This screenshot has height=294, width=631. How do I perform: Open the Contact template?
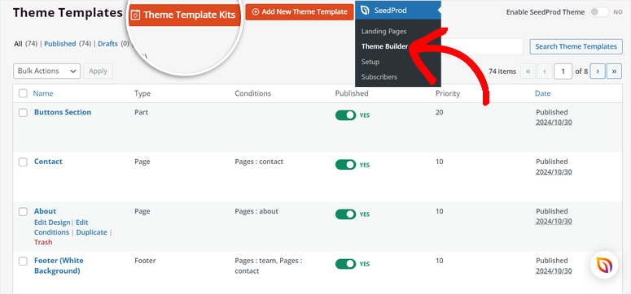pyautogui.click(x=48, y=162)
